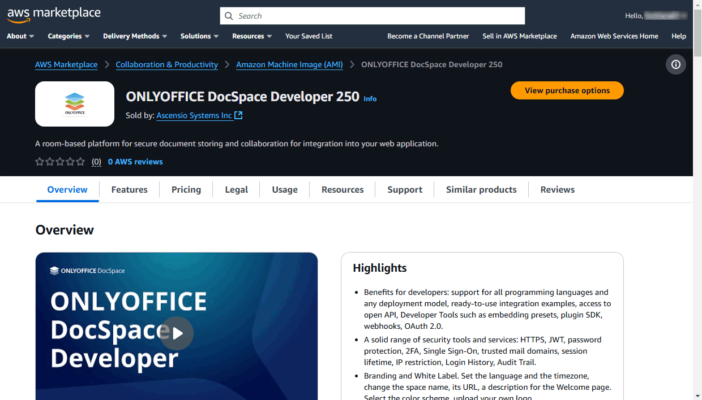Play the ONLYOFFICE DocSpace Developer video
702x400 pixels.
(x=177, y=333)
